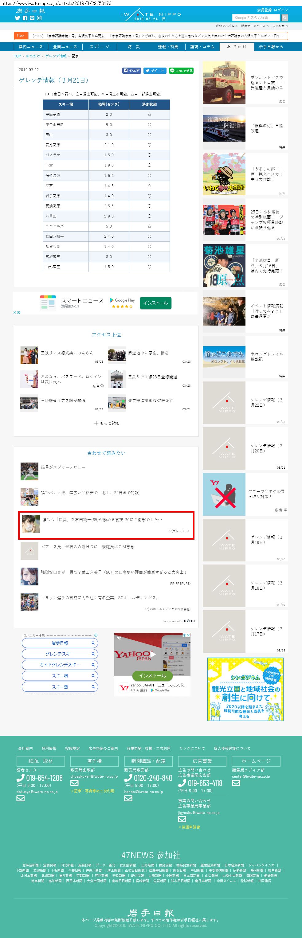Open the 記事データベース link

click(x=253, y=26)
